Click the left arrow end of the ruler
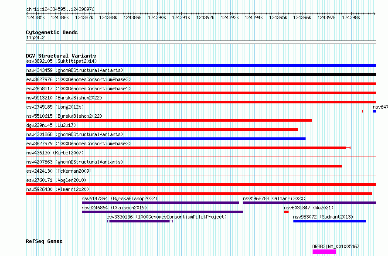The height and width of the screenshot is (256, 388). [27, 14]
